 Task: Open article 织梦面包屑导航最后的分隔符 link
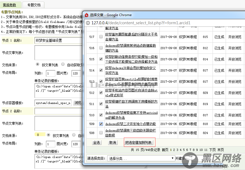[131, 37]
